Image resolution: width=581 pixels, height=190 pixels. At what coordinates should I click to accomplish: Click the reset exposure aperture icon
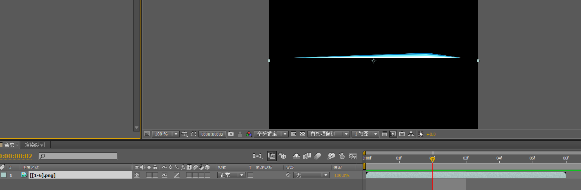(x=421, y=134)
